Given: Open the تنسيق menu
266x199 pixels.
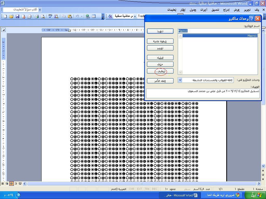Looking at the screenshot, I should [215, 10].
